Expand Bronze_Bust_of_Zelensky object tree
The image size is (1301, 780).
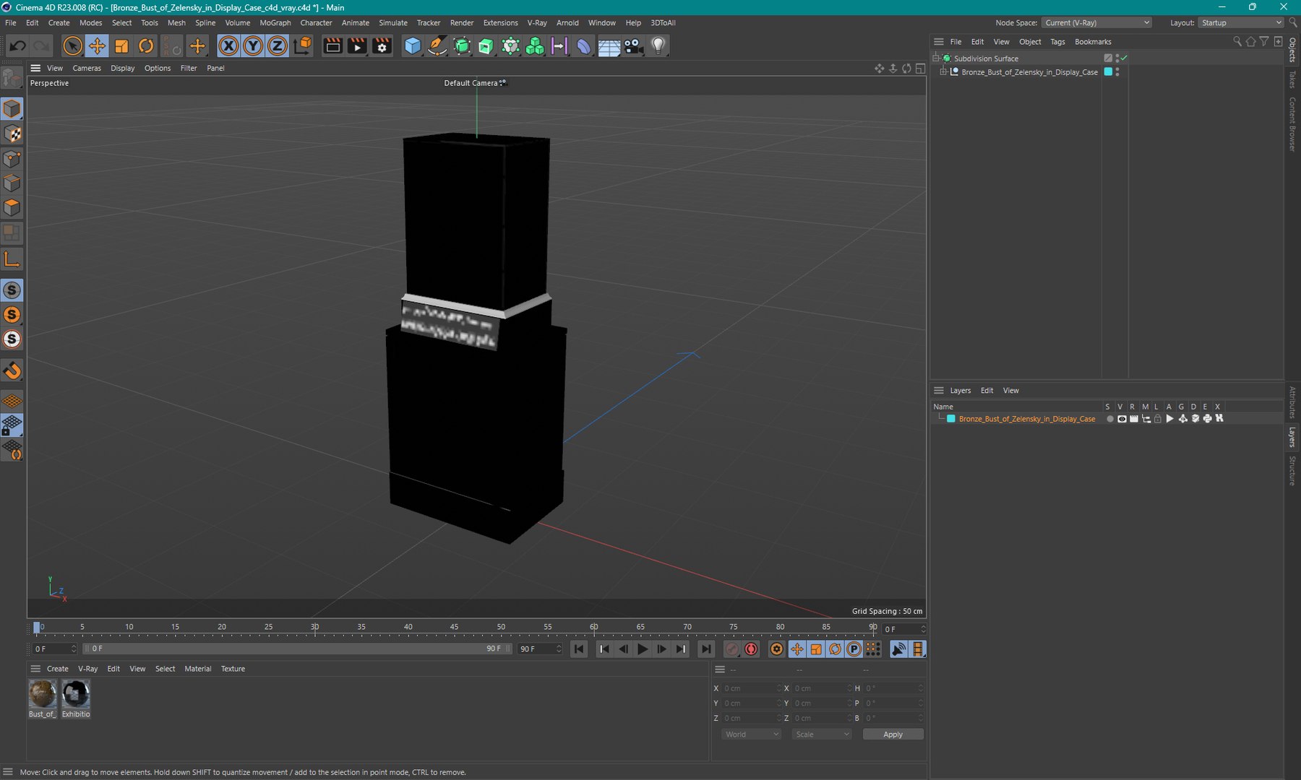tap(943, 72)
